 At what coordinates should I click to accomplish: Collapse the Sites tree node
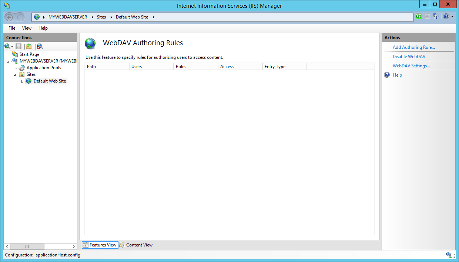[x=15, y=75]
